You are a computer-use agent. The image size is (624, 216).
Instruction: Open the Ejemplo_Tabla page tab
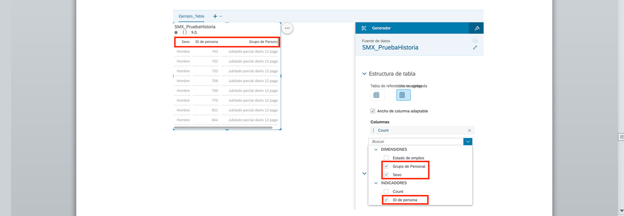pyautogui.click(x=191, y=16)
